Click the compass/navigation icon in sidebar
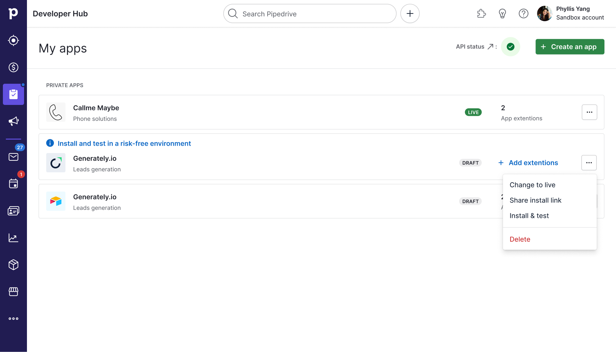This screenshot has height=352, width=616. coord(13,41)
